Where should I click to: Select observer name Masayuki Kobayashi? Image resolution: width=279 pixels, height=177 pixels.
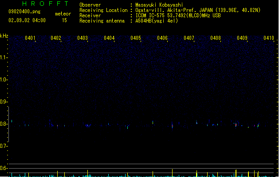click(x=159, y=5)
